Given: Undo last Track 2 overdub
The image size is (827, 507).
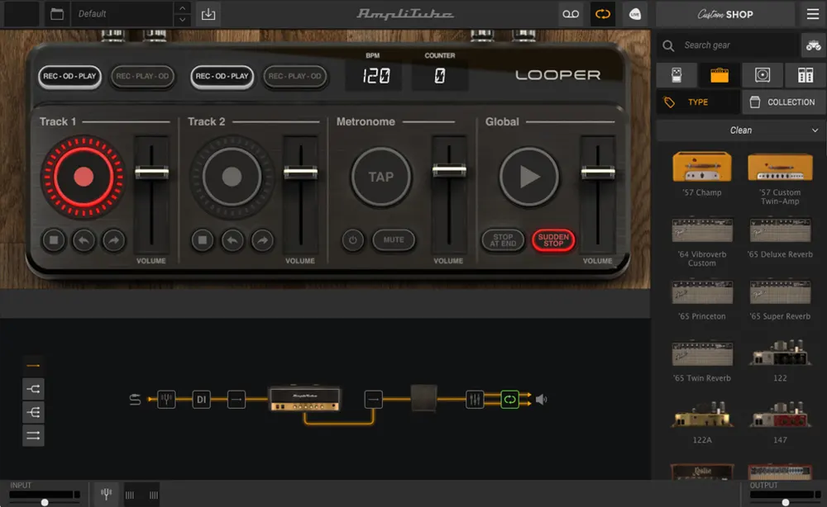Looking at the screenshot, I should 232,240.
